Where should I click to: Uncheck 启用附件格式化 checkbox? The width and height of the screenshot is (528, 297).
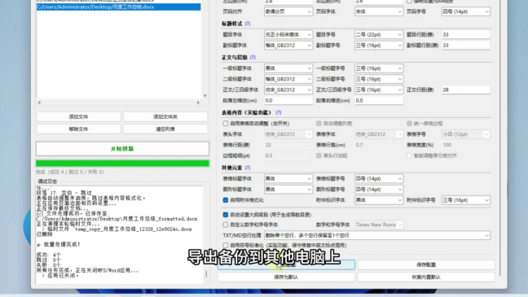[225, 200]
